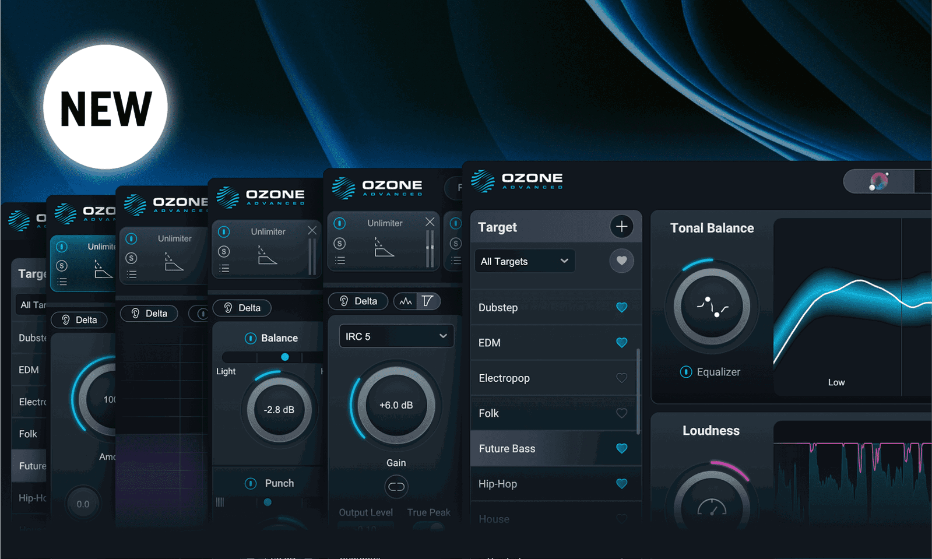Select the Future Bass target
This screenshot has width=932, height=559.
[555, 448]
